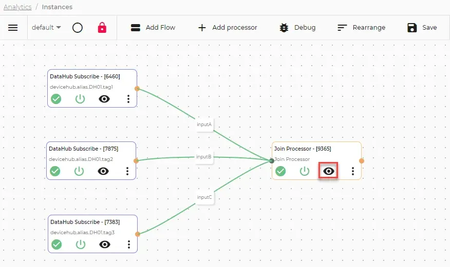Open the default instance dropdown
This screenshot has width=450, height=267.
coord(46,28)
